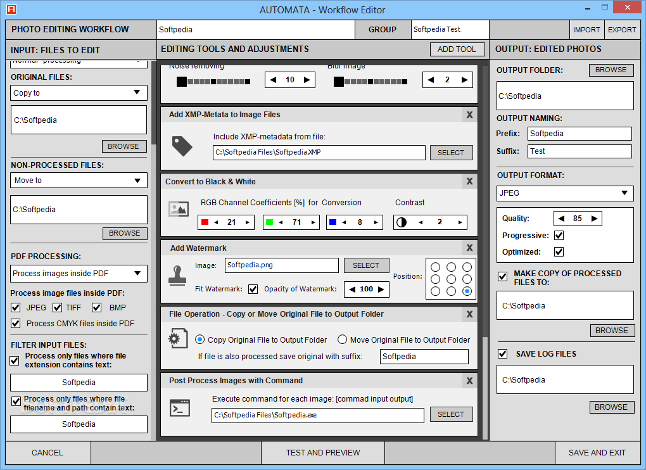Toggle Process CMYK files inside PDF
Screen dimensions: 646x470
(x=16, y=323)
